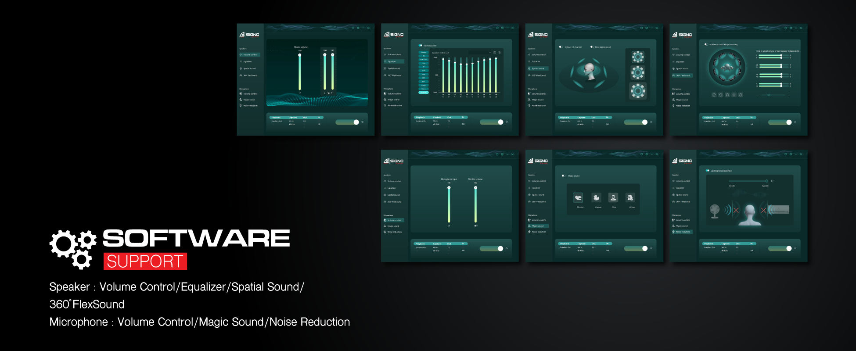Click the move arrows icon in 360° FlexSound
The image size is (856, 351).
pos(734,95)
